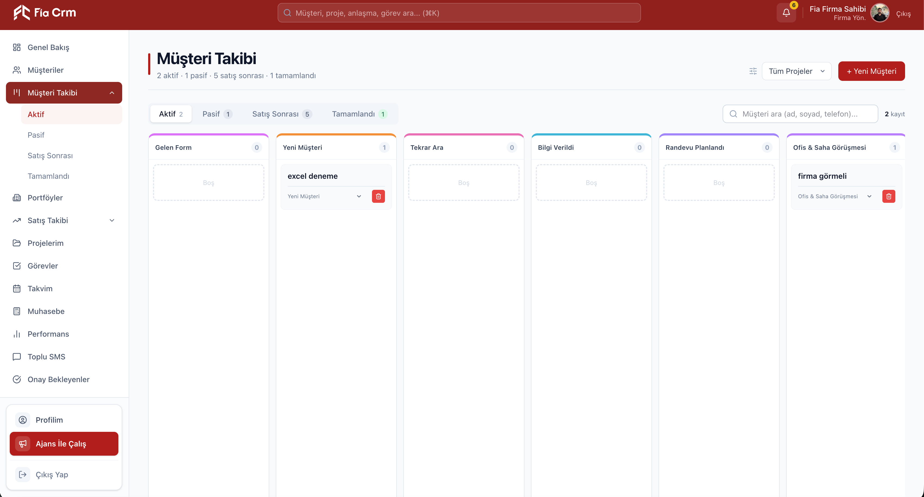Screen dimensions: 924x497
Task: Switch to the Satış Sonrası tab
Action: [x=282, y=114]
